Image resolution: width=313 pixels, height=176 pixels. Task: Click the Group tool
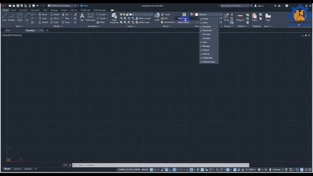pyautogui.click(x=226, y=17)
